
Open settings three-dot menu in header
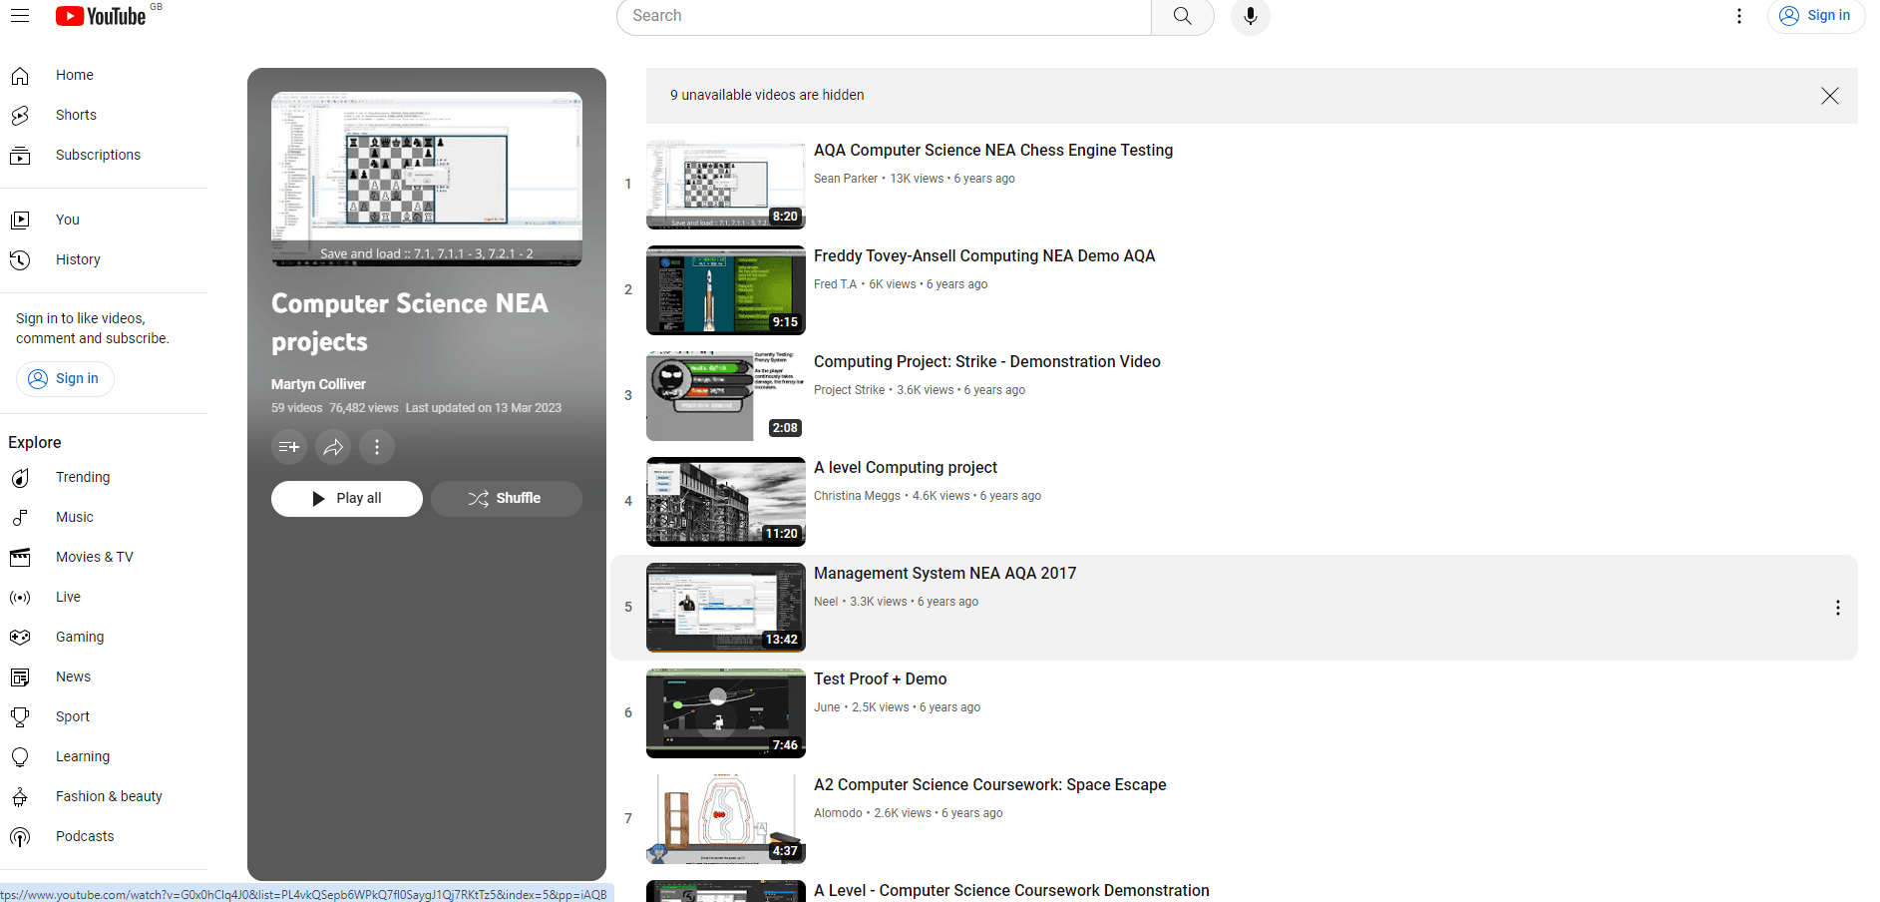[x=1738, y=16]
